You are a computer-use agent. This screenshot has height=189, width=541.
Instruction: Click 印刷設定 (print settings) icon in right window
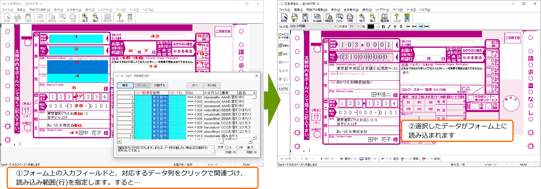(x=328, y=17)
